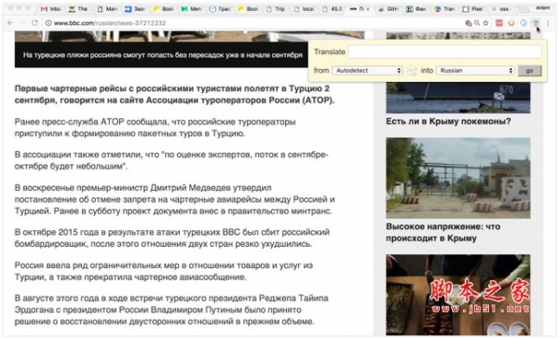This screenshot has width=559, height=339.
Task: Open the warship 870 photo thumbnail
Action: [458, 98]
